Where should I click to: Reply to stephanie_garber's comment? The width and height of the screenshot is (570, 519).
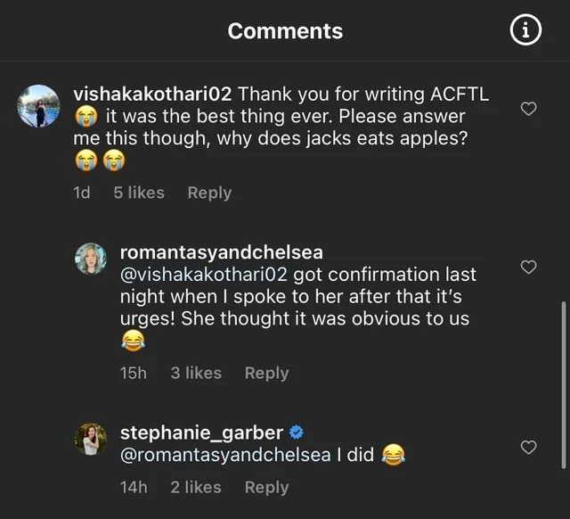tap(266, 487)
